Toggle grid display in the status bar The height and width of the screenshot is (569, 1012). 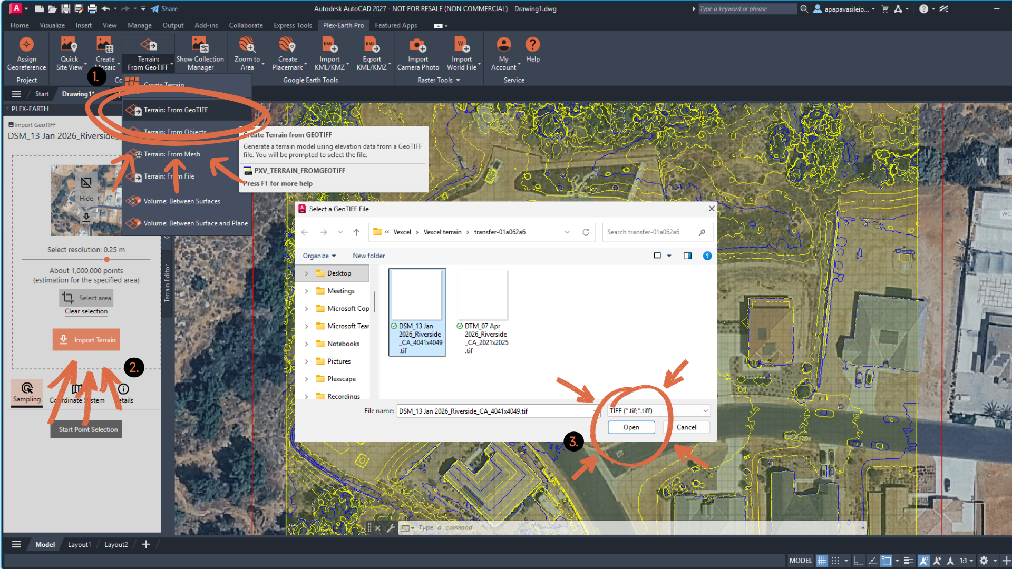[821, 561]
